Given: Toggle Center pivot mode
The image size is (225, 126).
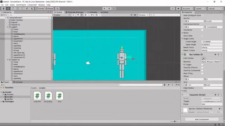Looking at the screenshot, I should [x=40, y=8].
